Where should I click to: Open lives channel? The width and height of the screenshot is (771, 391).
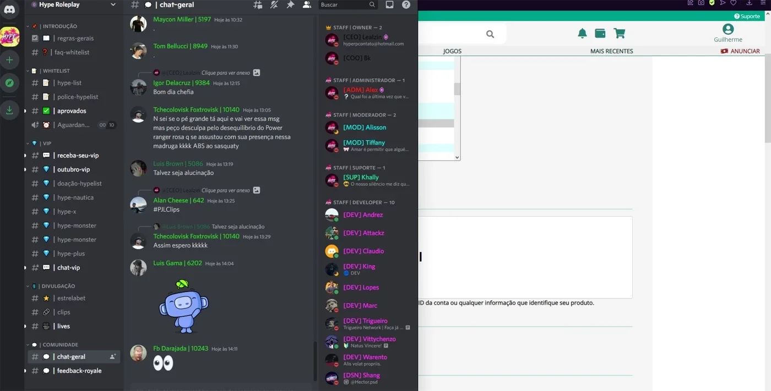74,326
